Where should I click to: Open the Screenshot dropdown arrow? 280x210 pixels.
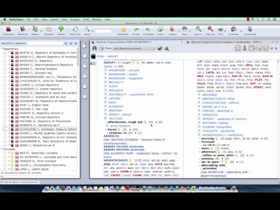(241, 31)
